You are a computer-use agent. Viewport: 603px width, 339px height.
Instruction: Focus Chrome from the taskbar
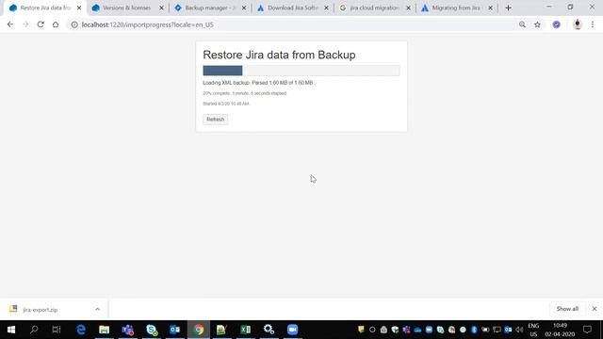click(199, 330)
